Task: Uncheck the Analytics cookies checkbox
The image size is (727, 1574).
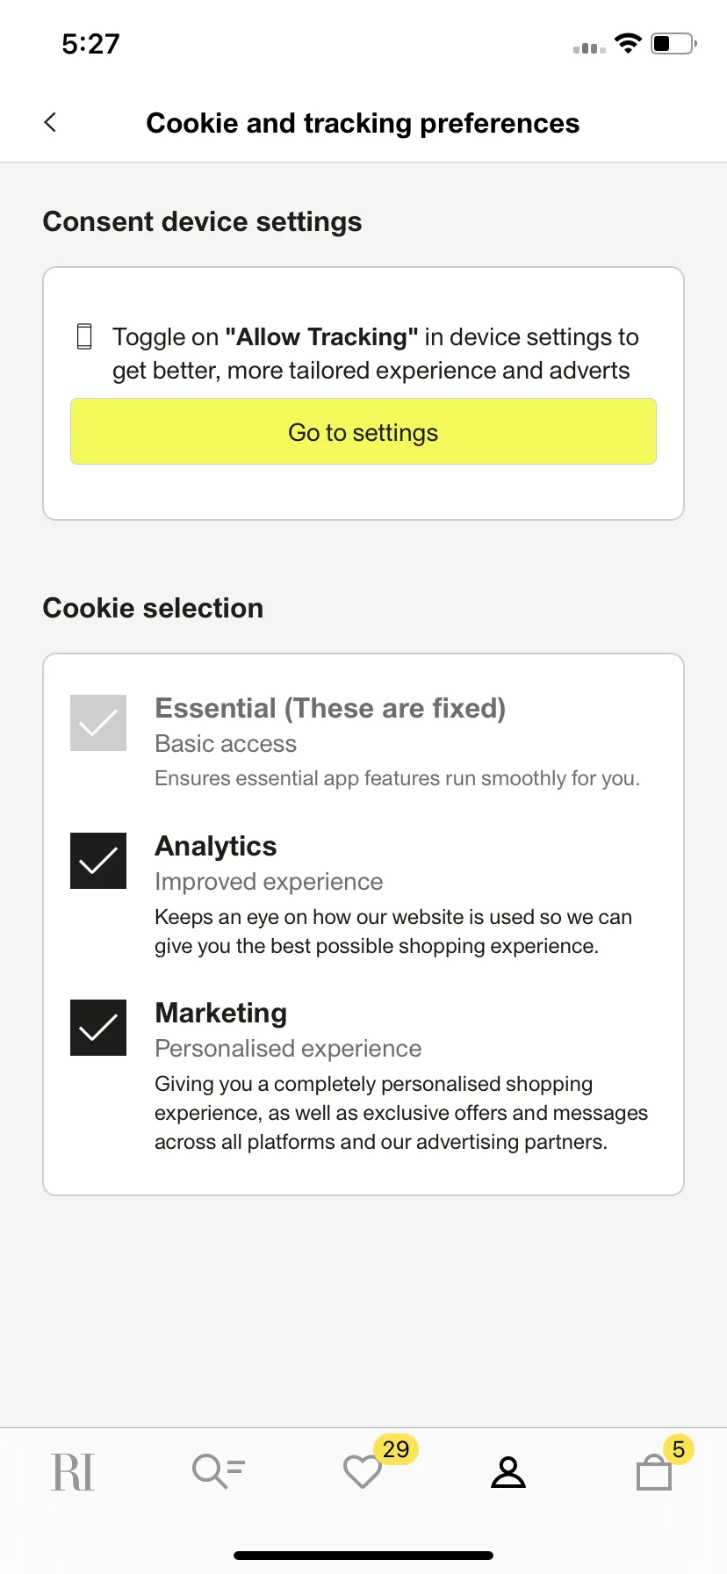Action: [x=98, y=861]
